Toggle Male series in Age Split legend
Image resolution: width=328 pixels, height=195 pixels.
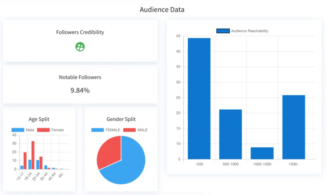click(18, 130)
